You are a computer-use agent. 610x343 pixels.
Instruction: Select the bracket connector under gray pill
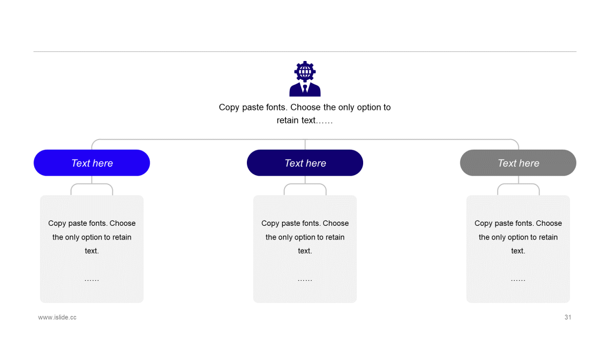[x=518, y=186]
